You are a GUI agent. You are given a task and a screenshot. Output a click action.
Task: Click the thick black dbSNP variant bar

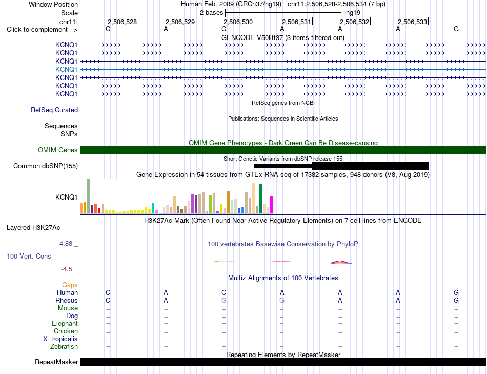click(x=370, y=166)
